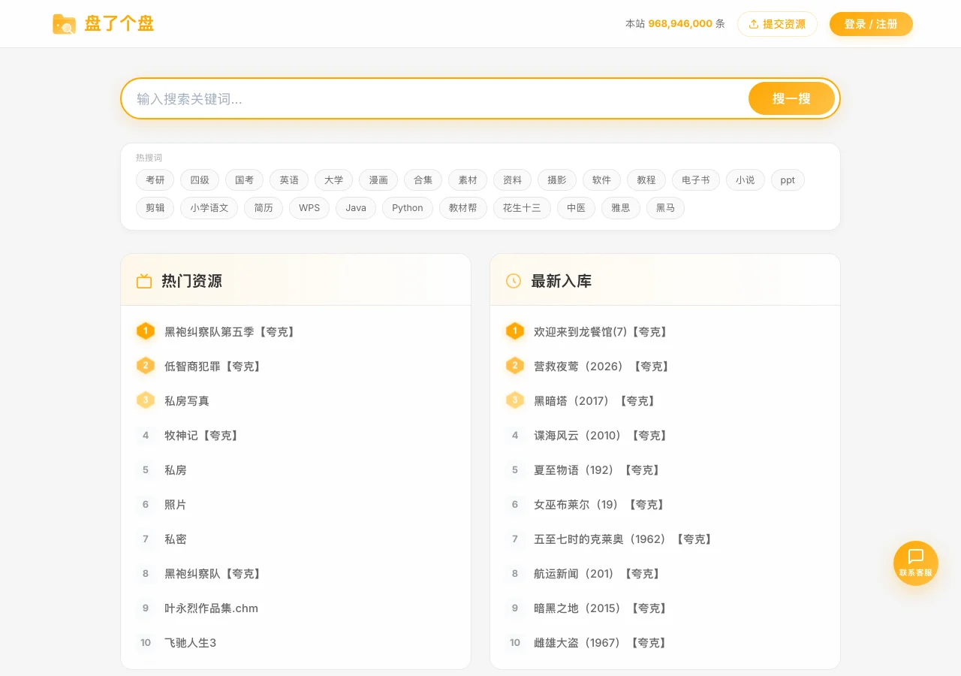Choose the 电子书 hot search tag
The image size is (961, 676).
[696, 180]
